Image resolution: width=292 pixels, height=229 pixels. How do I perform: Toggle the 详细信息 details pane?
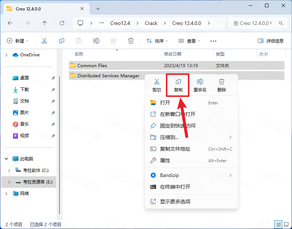271,41
